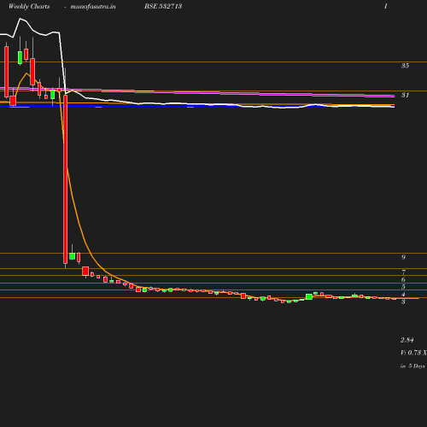Click the "Weekly Charts" title text

pos(29,6)
